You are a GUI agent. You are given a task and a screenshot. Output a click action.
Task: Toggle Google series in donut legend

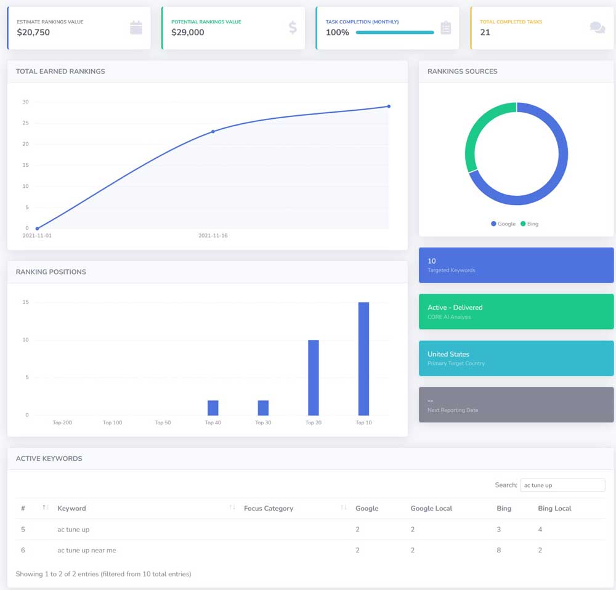[503, 224]
